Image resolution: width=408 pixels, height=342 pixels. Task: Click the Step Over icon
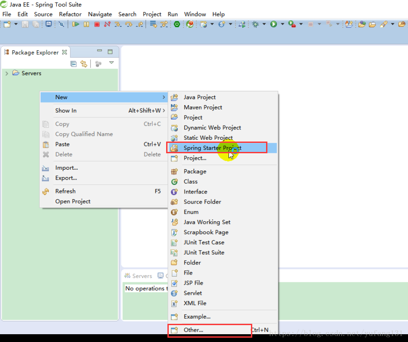coord(129,24)
